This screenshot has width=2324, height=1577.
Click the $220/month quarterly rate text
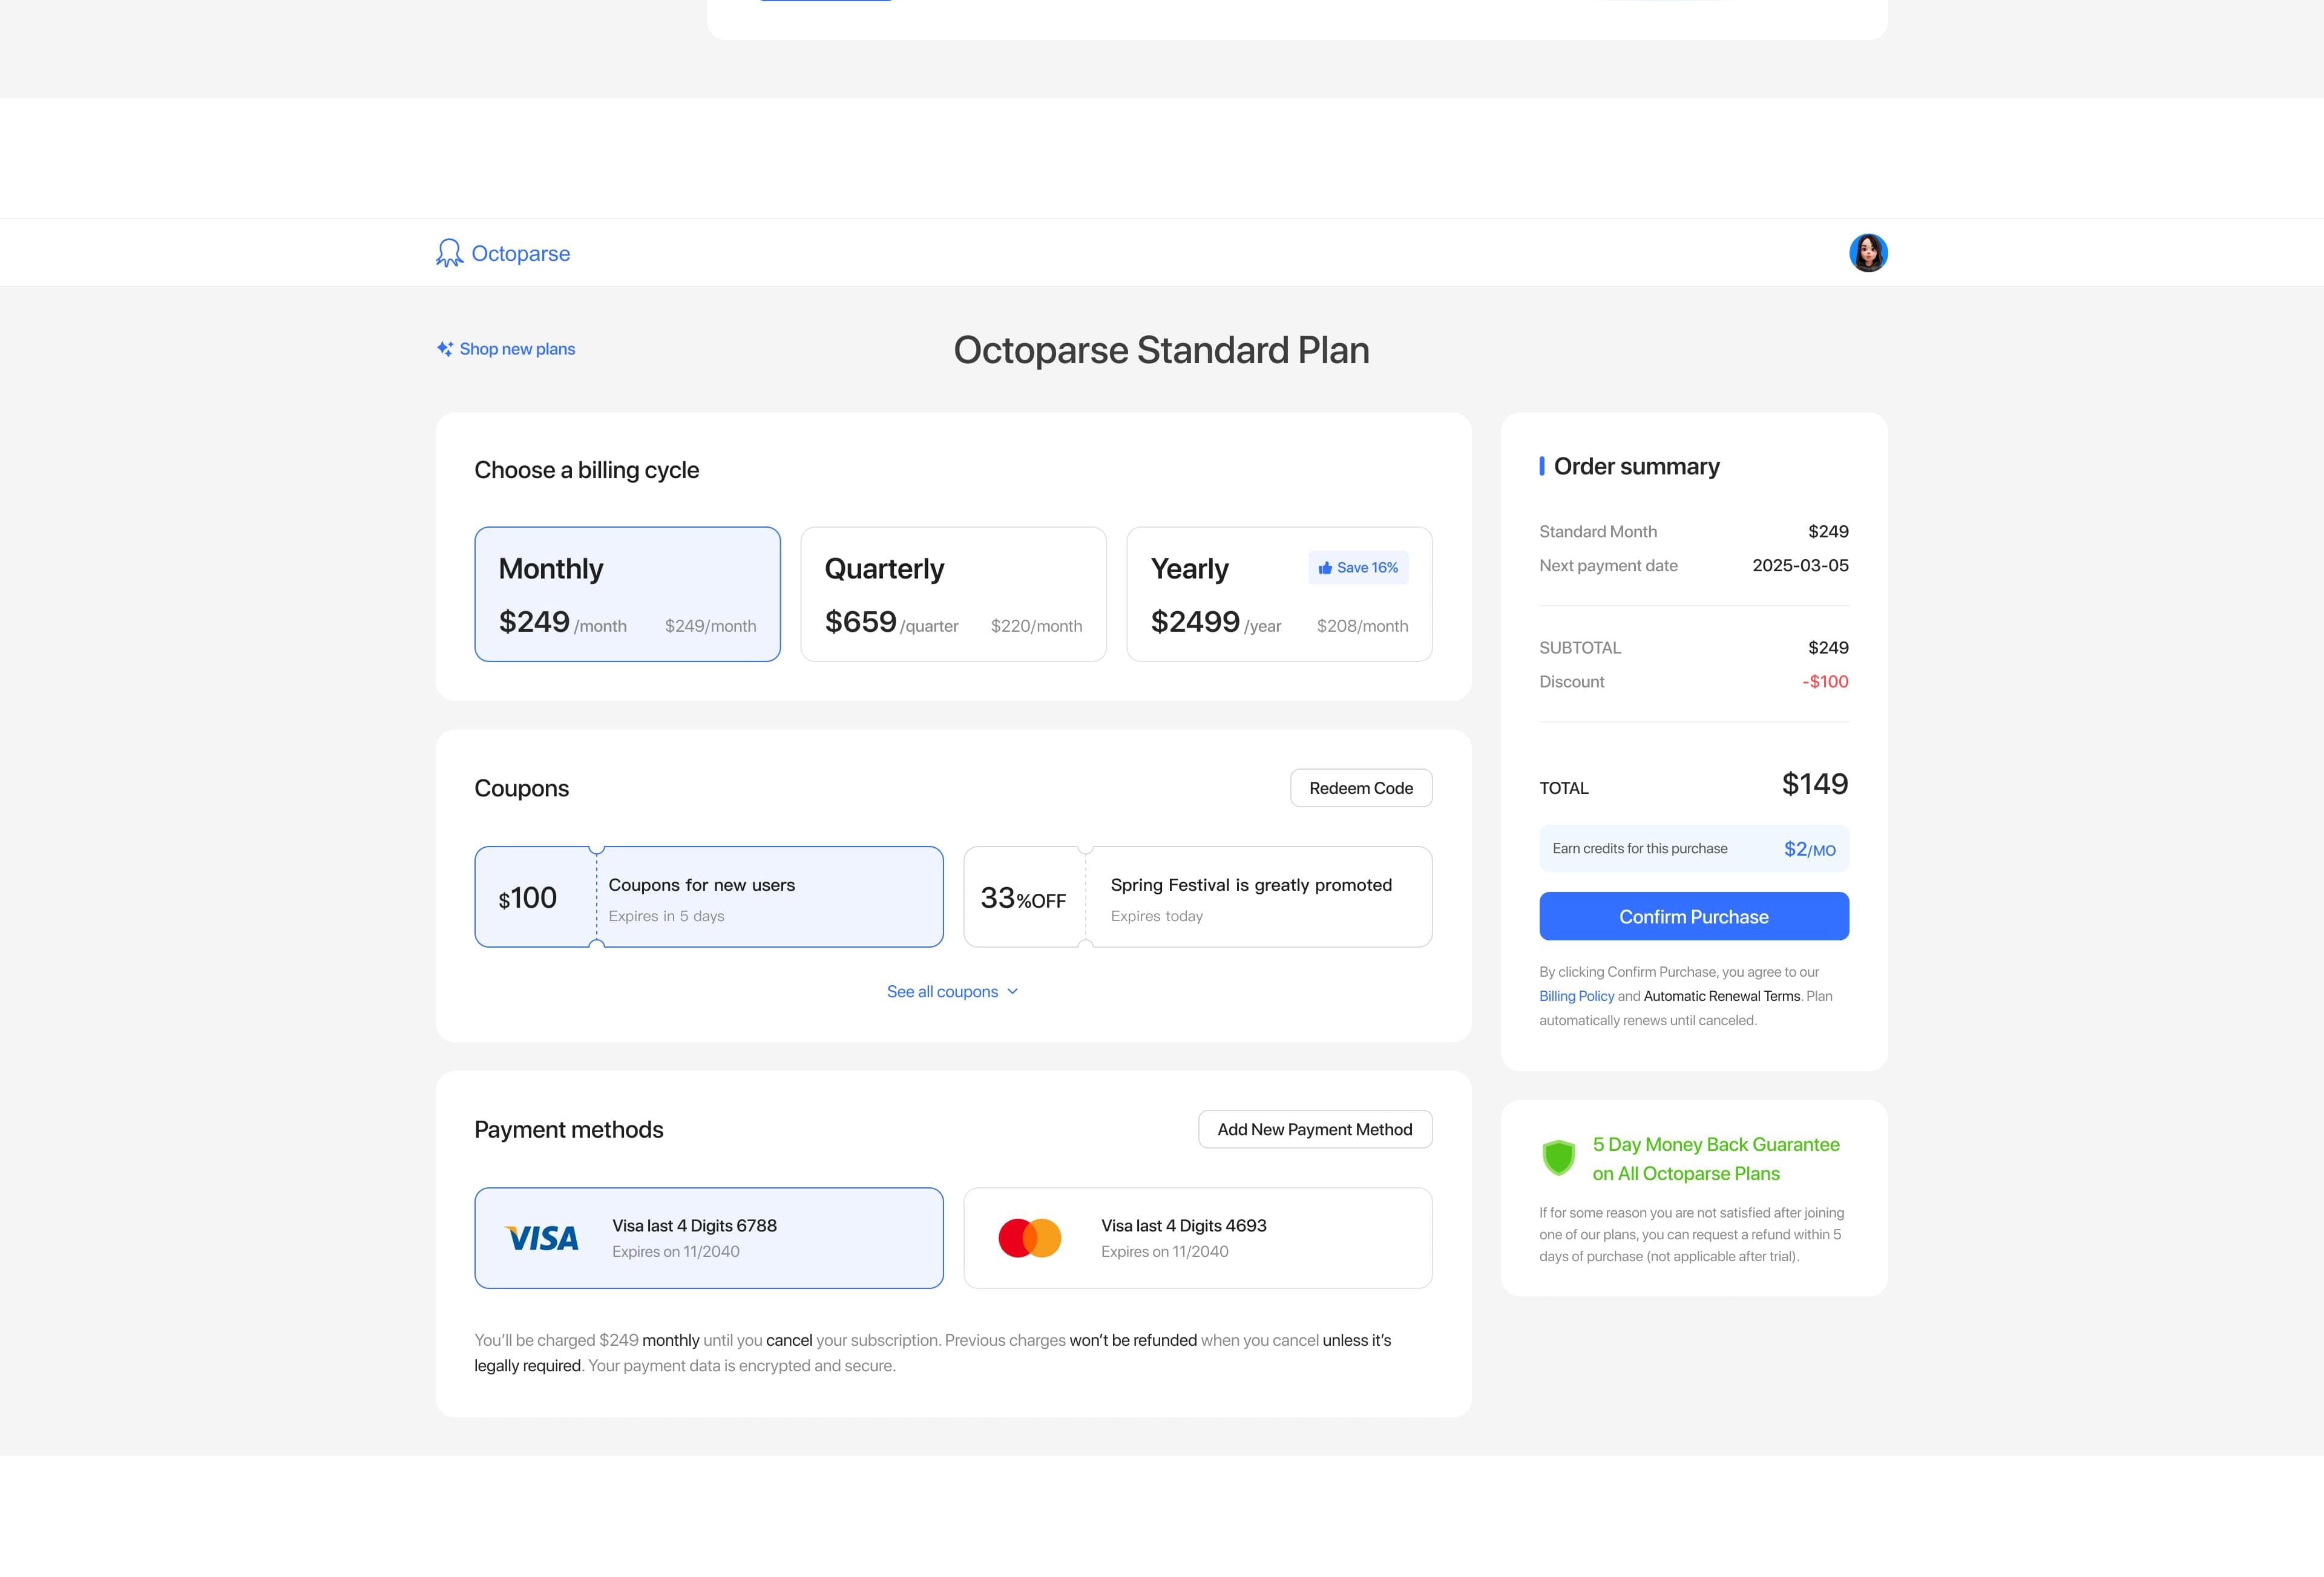pos(1036,626)
